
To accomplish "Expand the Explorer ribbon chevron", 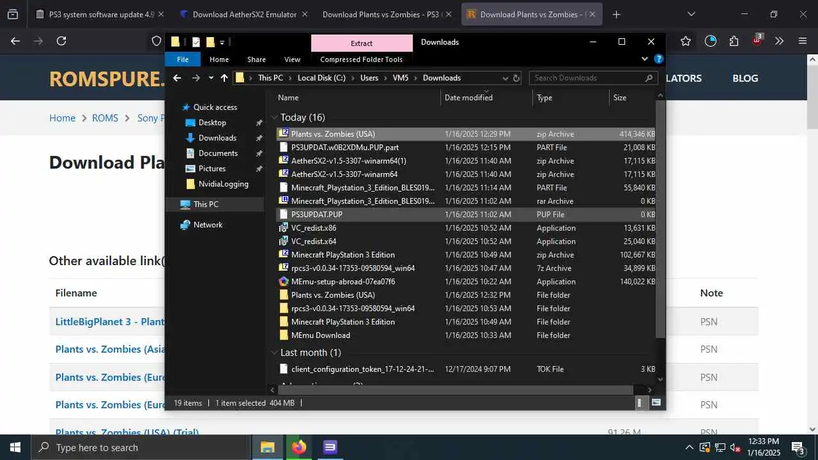I will coord(644,59).
